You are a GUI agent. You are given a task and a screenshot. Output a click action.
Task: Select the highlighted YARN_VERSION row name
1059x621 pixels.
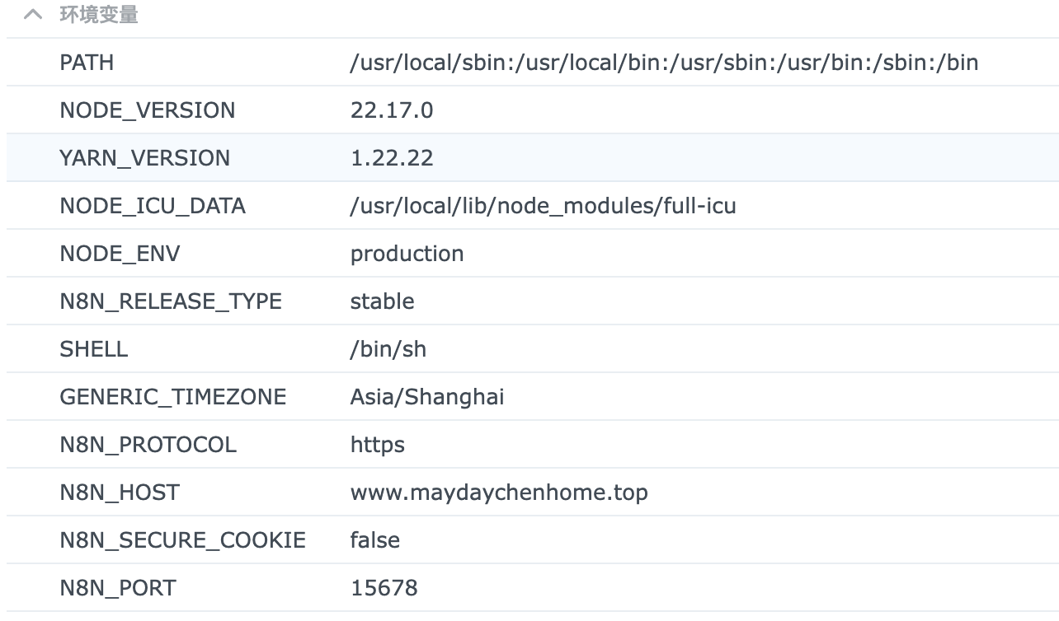click(144, 158)
